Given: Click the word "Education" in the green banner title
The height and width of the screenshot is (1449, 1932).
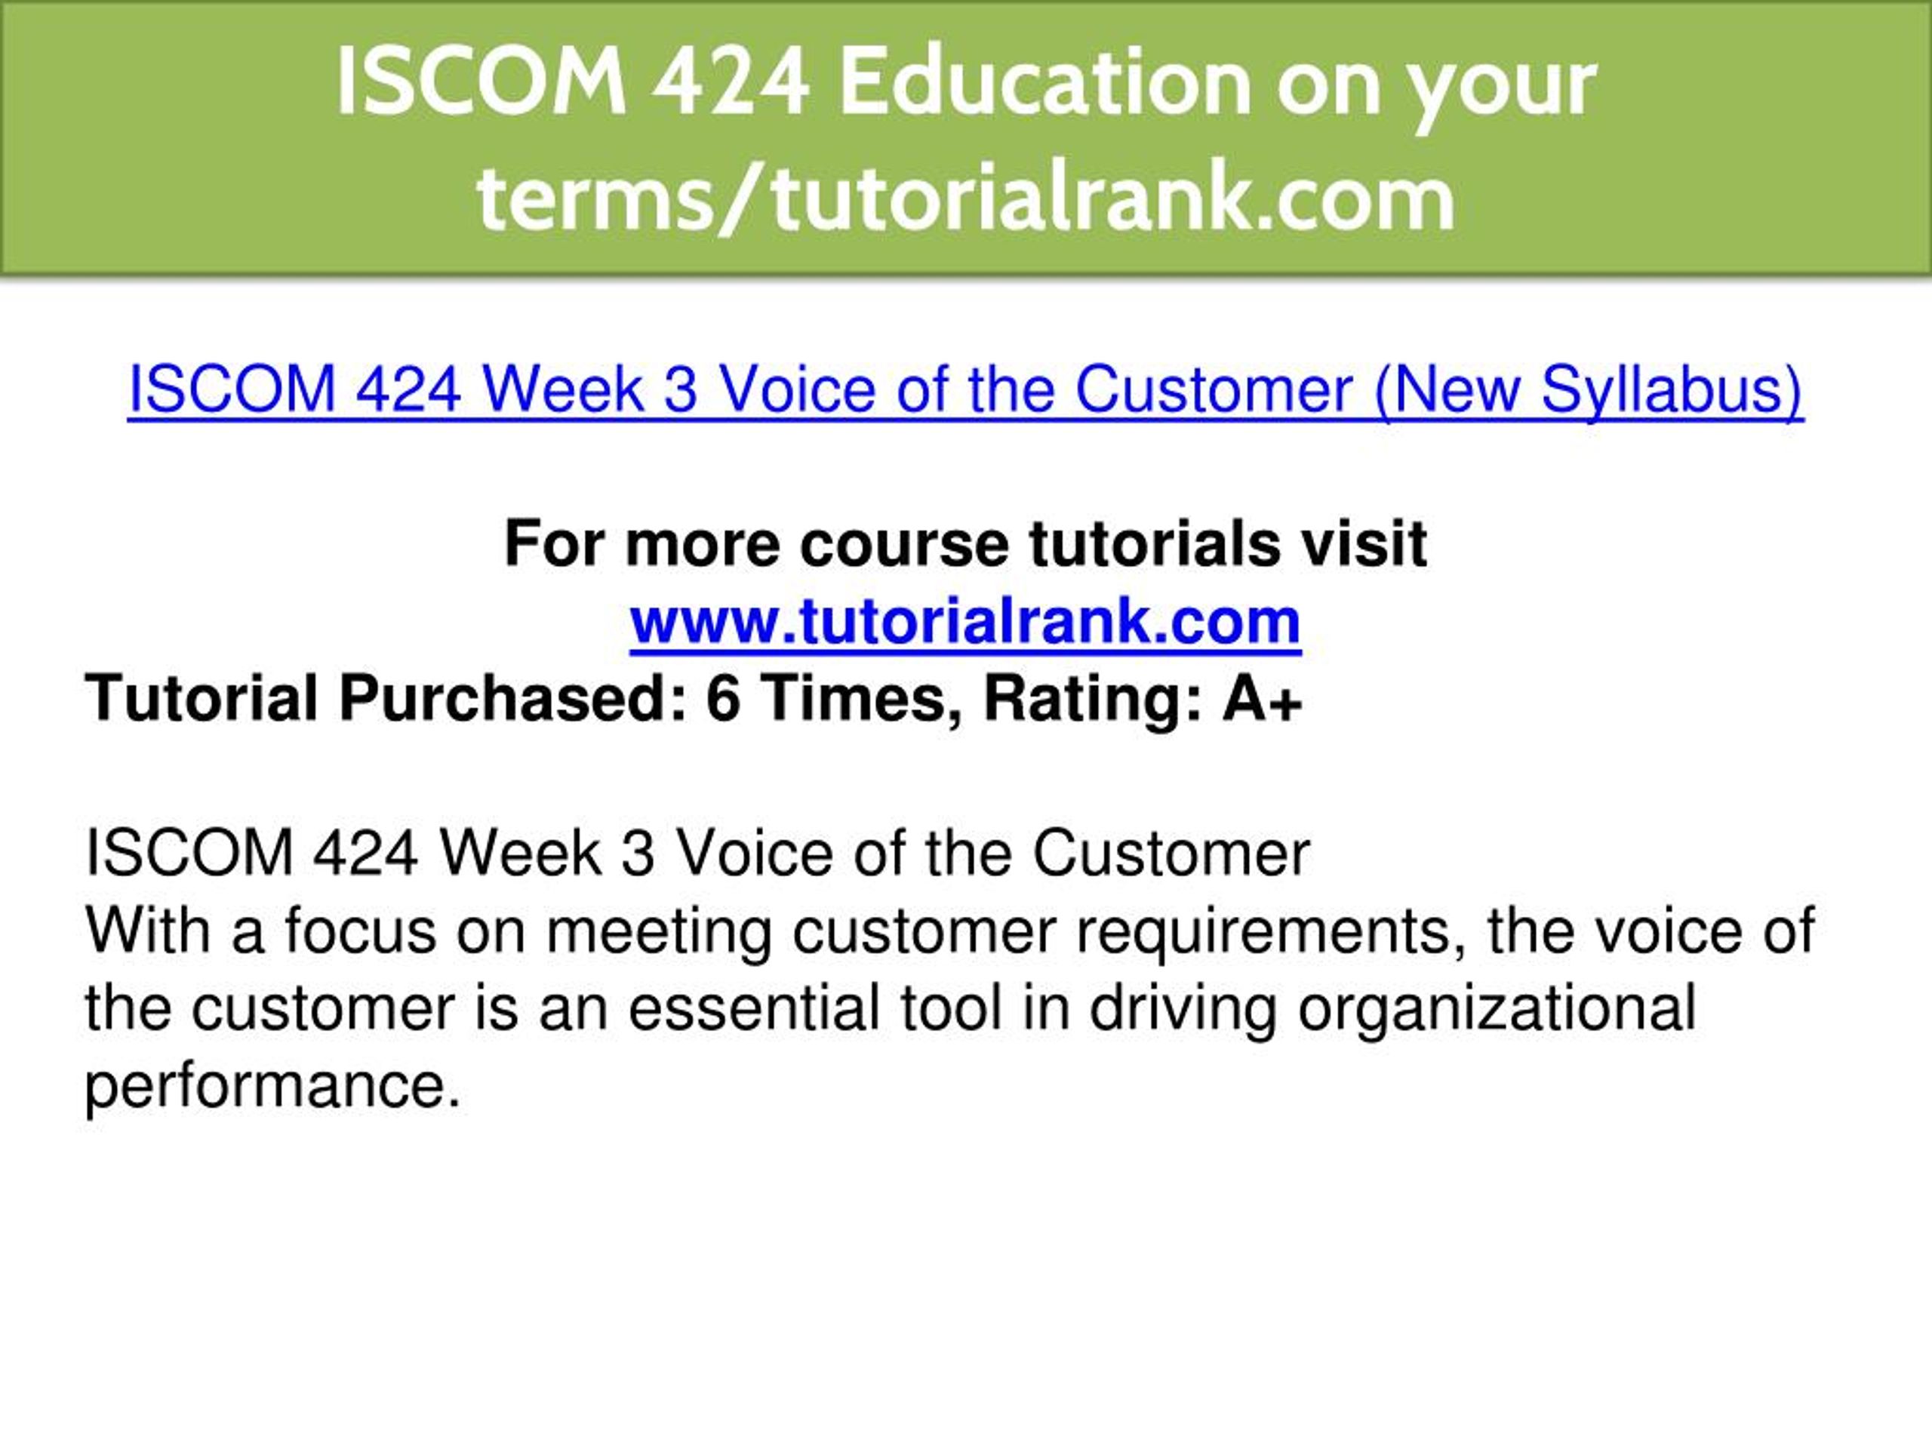Looking at the screenshot, I should [x=1045, y=83].
